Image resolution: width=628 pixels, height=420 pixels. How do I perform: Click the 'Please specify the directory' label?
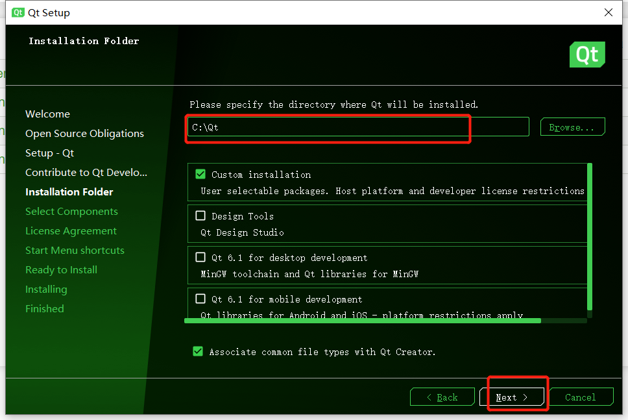point(333,105)
